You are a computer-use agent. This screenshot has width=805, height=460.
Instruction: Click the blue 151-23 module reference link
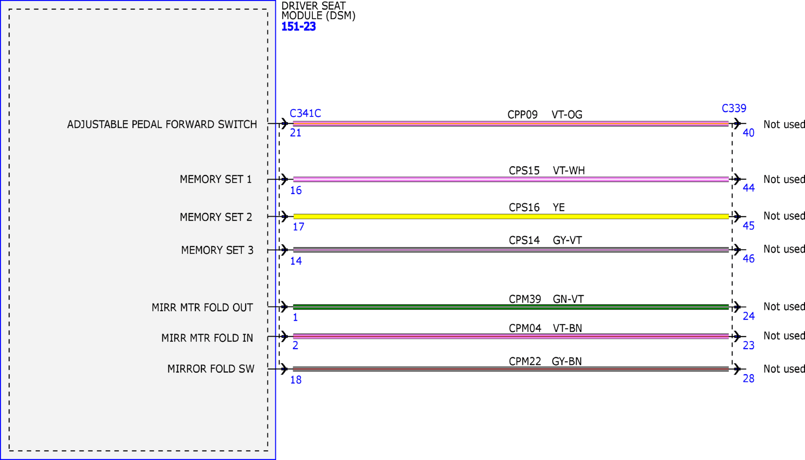click(298, 27)
